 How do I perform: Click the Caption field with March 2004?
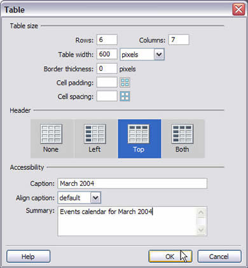(132, 183)
